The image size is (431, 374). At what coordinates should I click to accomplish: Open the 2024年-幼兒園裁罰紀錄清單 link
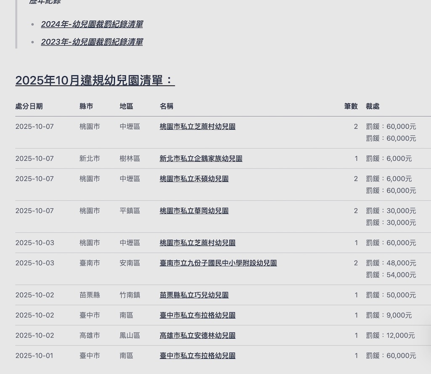(x=92, y=24)
